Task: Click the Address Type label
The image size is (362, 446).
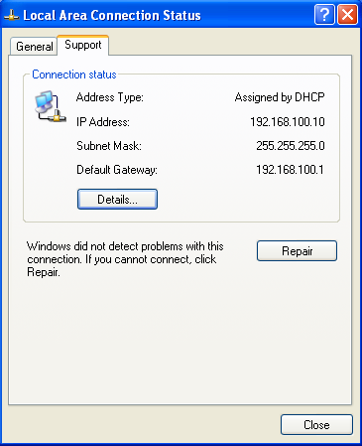Action: (x=110, y=97)
